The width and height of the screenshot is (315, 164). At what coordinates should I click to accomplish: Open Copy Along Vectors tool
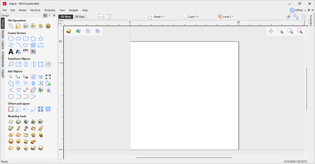tap(33, 109)
